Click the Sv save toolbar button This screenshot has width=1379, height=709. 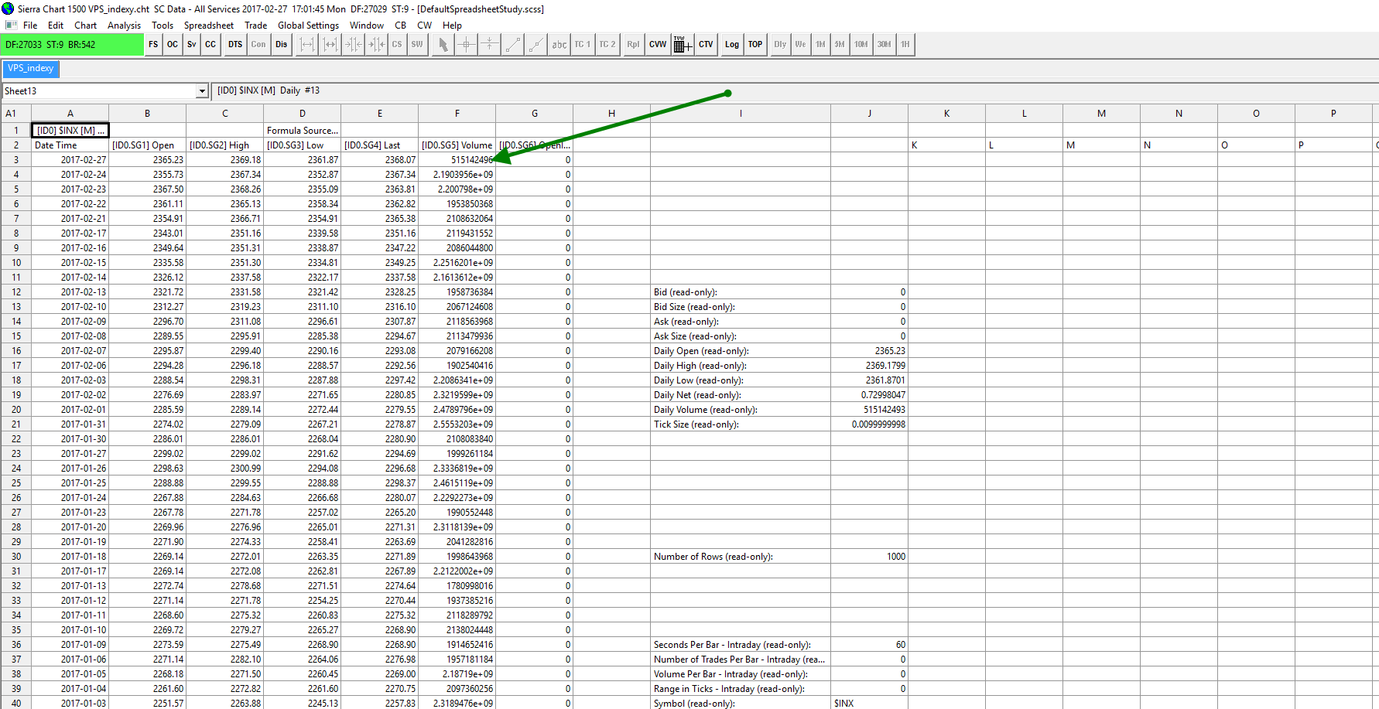[x=192, y=45]
